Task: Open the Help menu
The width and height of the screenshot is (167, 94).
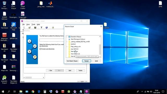Action: (x=38, y=25)
